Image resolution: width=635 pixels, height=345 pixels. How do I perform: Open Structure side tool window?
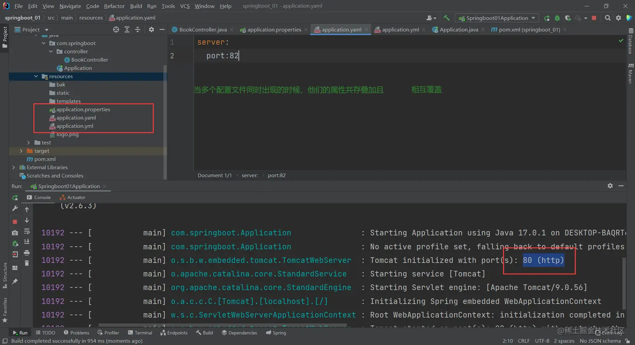5,276
